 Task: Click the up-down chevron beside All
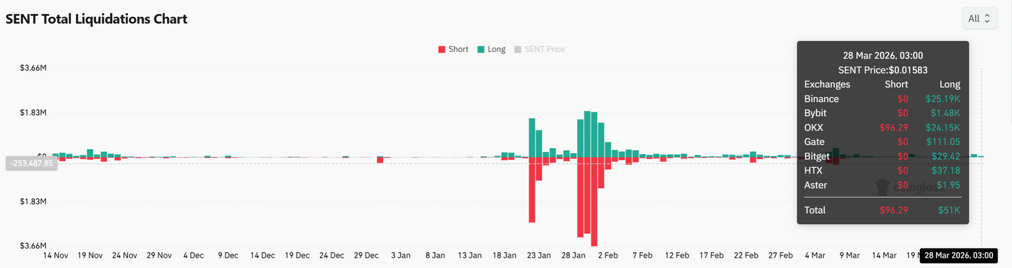point(987,19)
